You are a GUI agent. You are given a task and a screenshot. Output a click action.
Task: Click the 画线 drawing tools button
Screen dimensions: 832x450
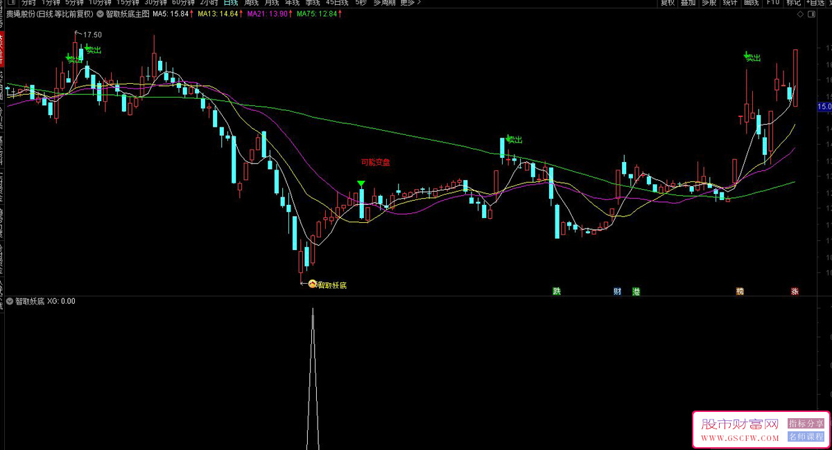point(750,3)
